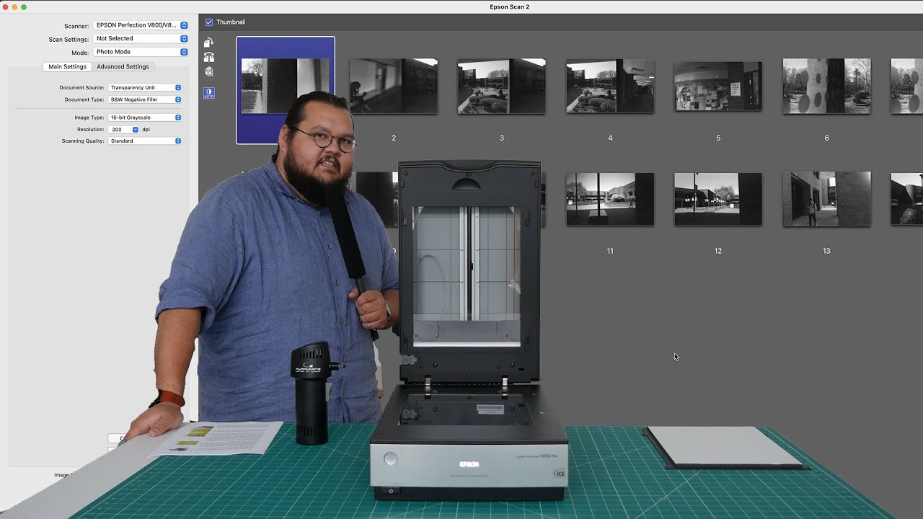The width and height of the screenshot is (923, 519).
Task: Click the check-all-images icon below the mirror icon
Action: pyautogui.click(x=208, y=71)
